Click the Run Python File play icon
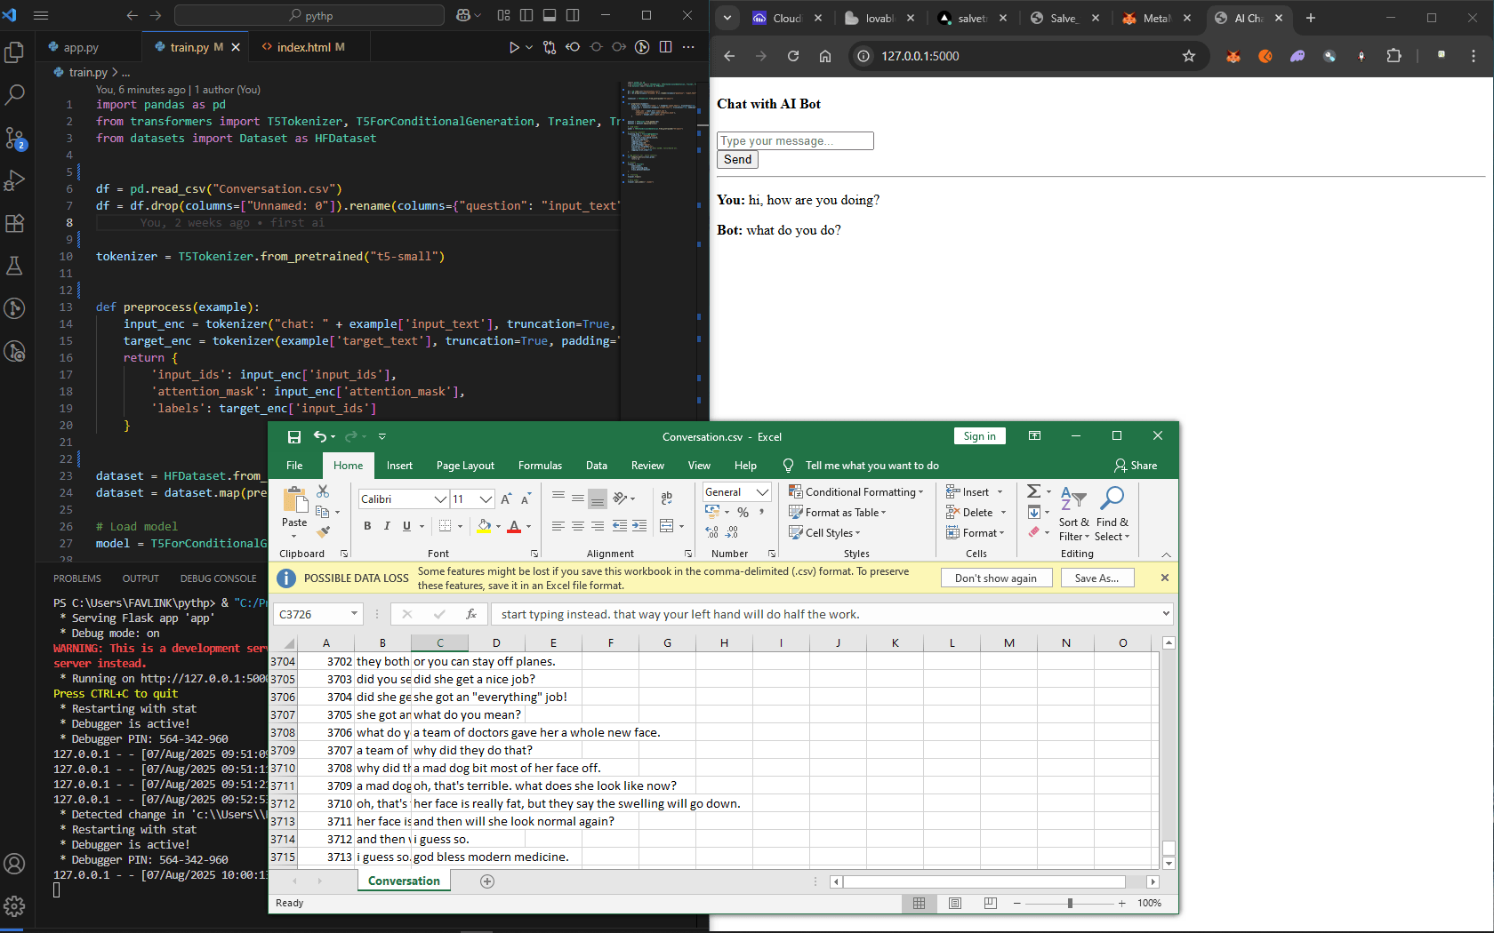Screen dimensions: 1494x933 point(514,47)
